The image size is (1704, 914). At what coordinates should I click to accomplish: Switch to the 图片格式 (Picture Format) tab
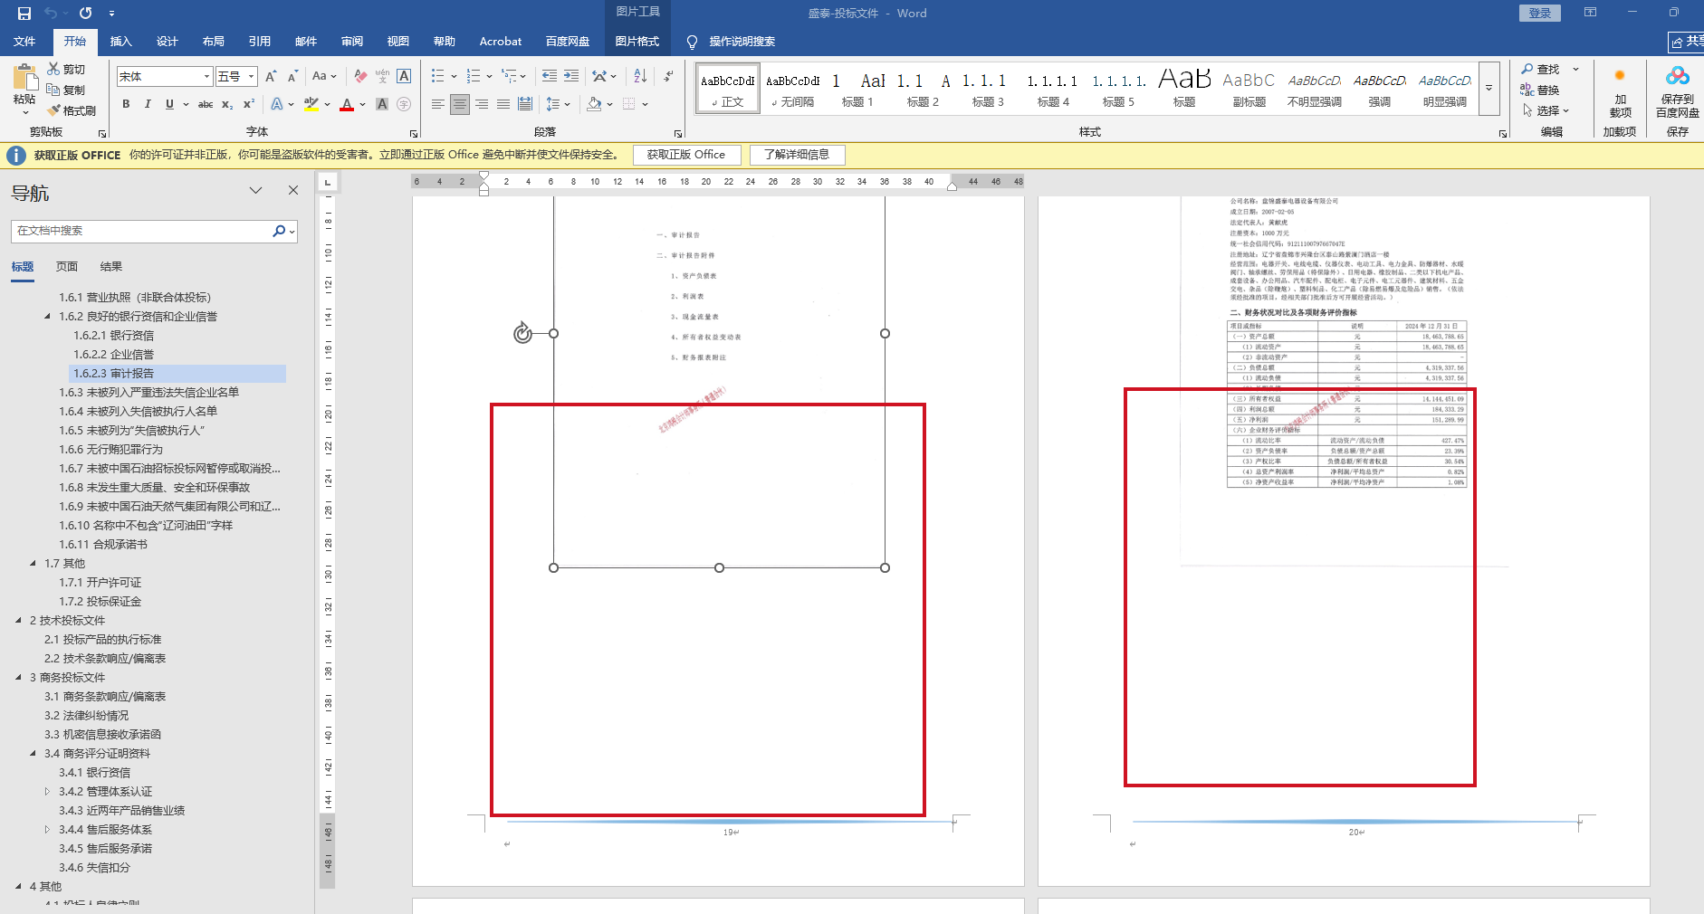tap(637, 41)
